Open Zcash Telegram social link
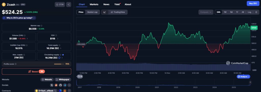 (x=65, y=85)
